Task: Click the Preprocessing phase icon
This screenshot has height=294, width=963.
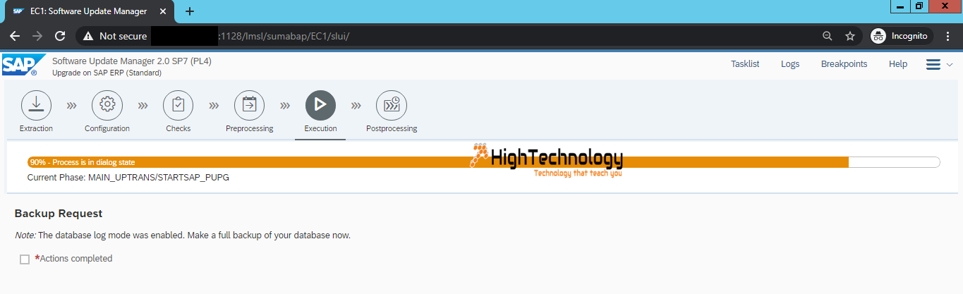Action: [x=250, y=105]
